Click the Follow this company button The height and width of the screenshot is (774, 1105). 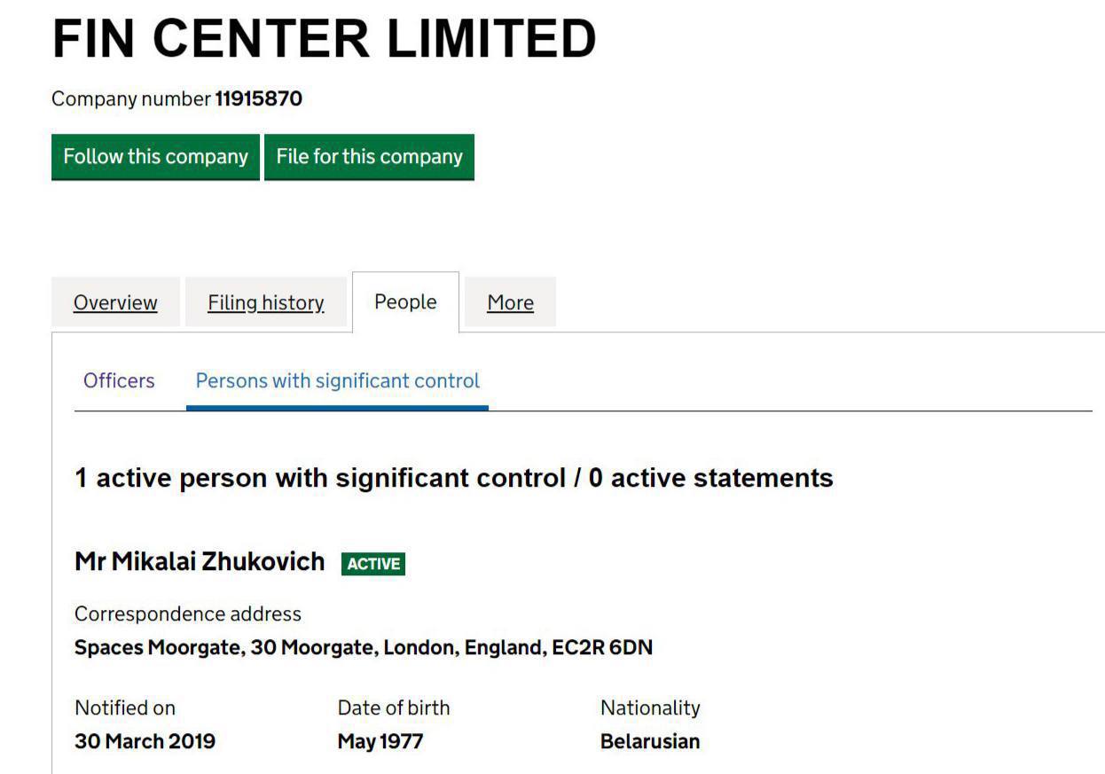[x=155, y=157]
